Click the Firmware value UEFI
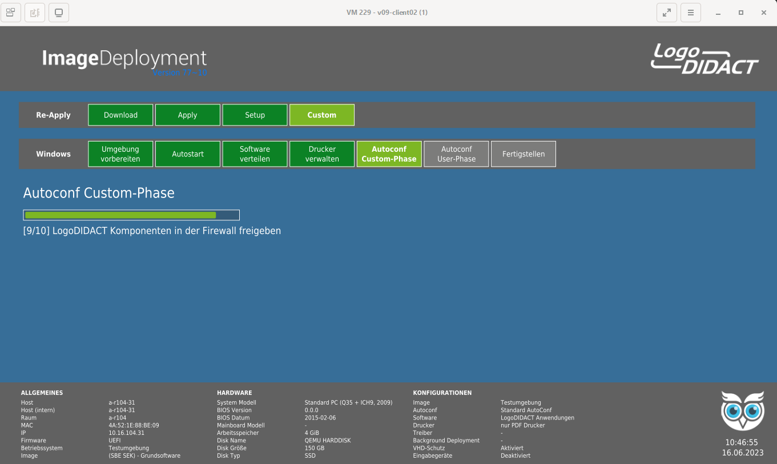 coord(115,441)
